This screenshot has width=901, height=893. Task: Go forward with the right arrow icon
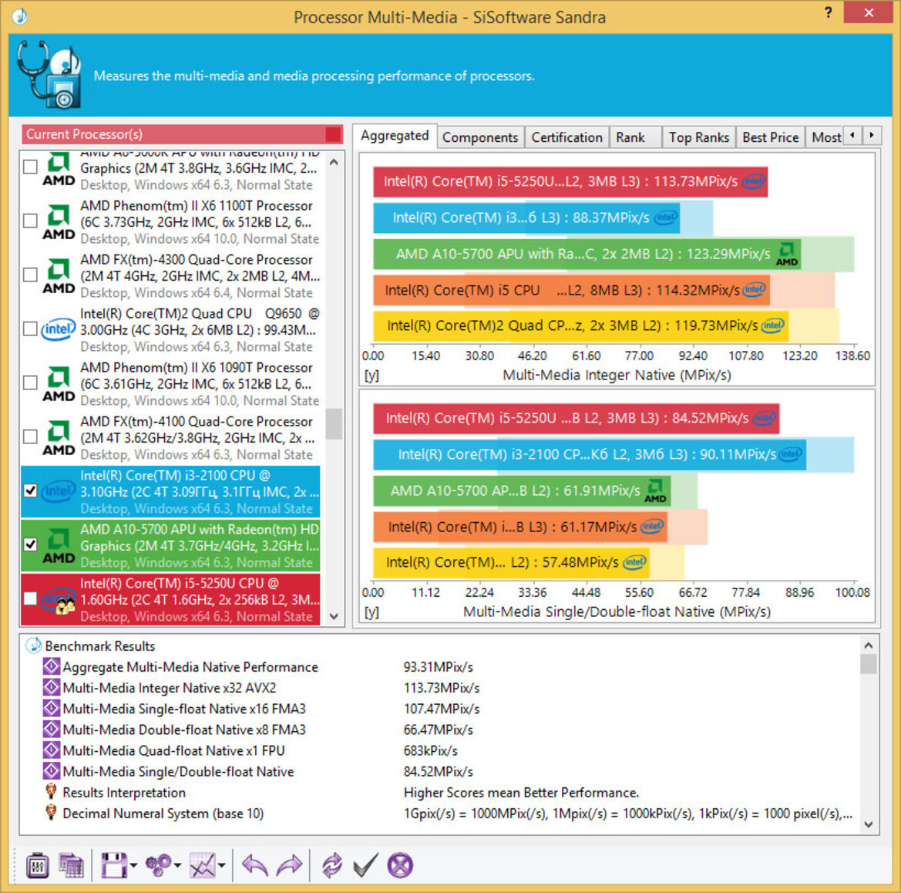[290, 865]
